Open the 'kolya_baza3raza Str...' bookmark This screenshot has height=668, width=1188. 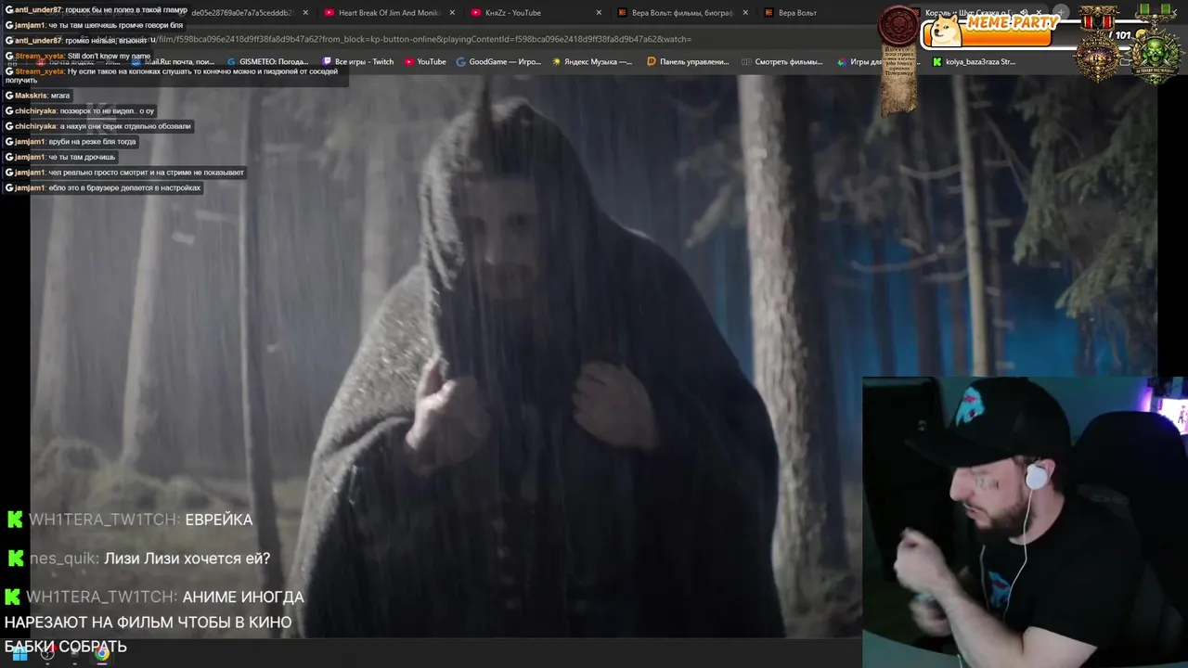coord(974,62)
